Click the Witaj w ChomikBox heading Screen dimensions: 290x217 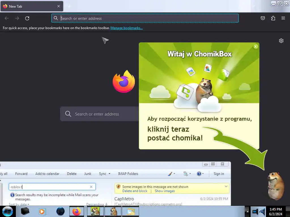200,54
